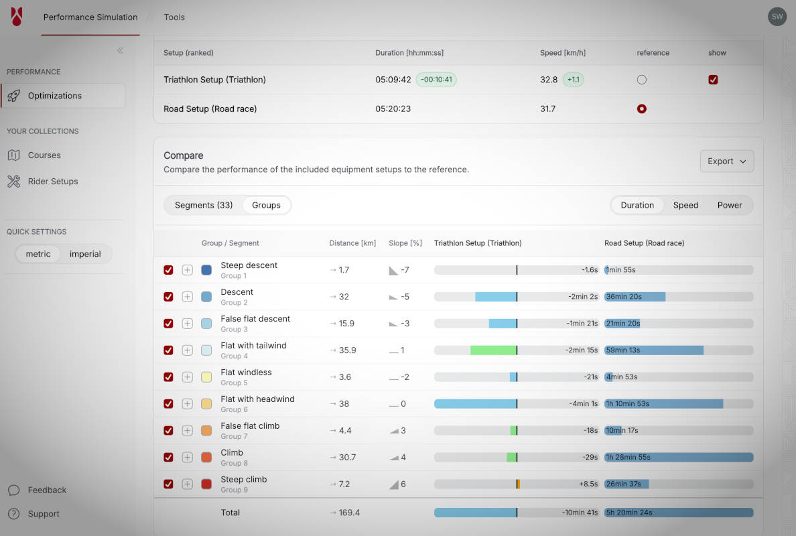Select the Optimizations rocket icon
Screen dimensions: 796x536
(13, 96)
